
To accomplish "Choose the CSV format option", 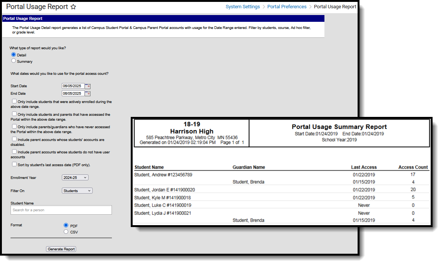I will click(66, 232).
